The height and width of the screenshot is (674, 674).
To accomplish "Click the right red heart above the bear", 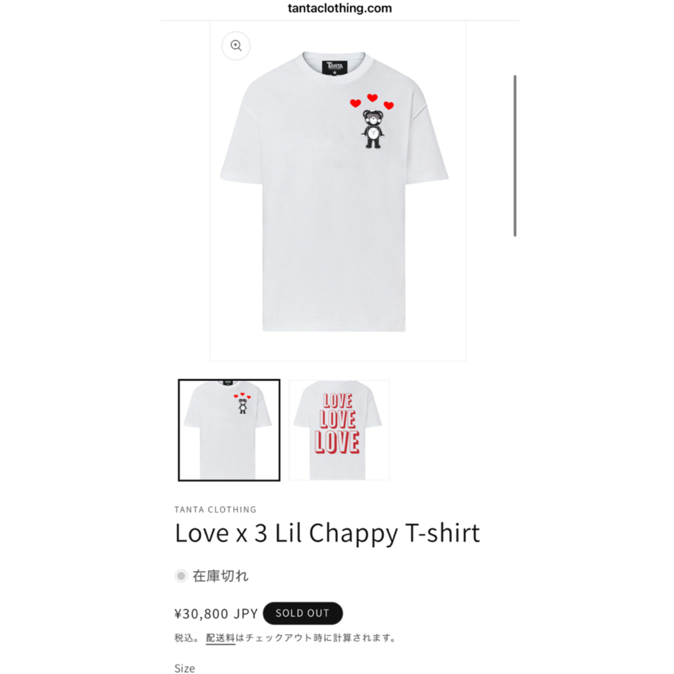I will click(x=389, y=105).
